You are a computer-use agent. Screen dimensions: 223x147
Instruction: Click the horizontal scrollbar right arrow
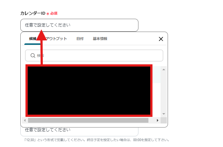coord(158,121)
